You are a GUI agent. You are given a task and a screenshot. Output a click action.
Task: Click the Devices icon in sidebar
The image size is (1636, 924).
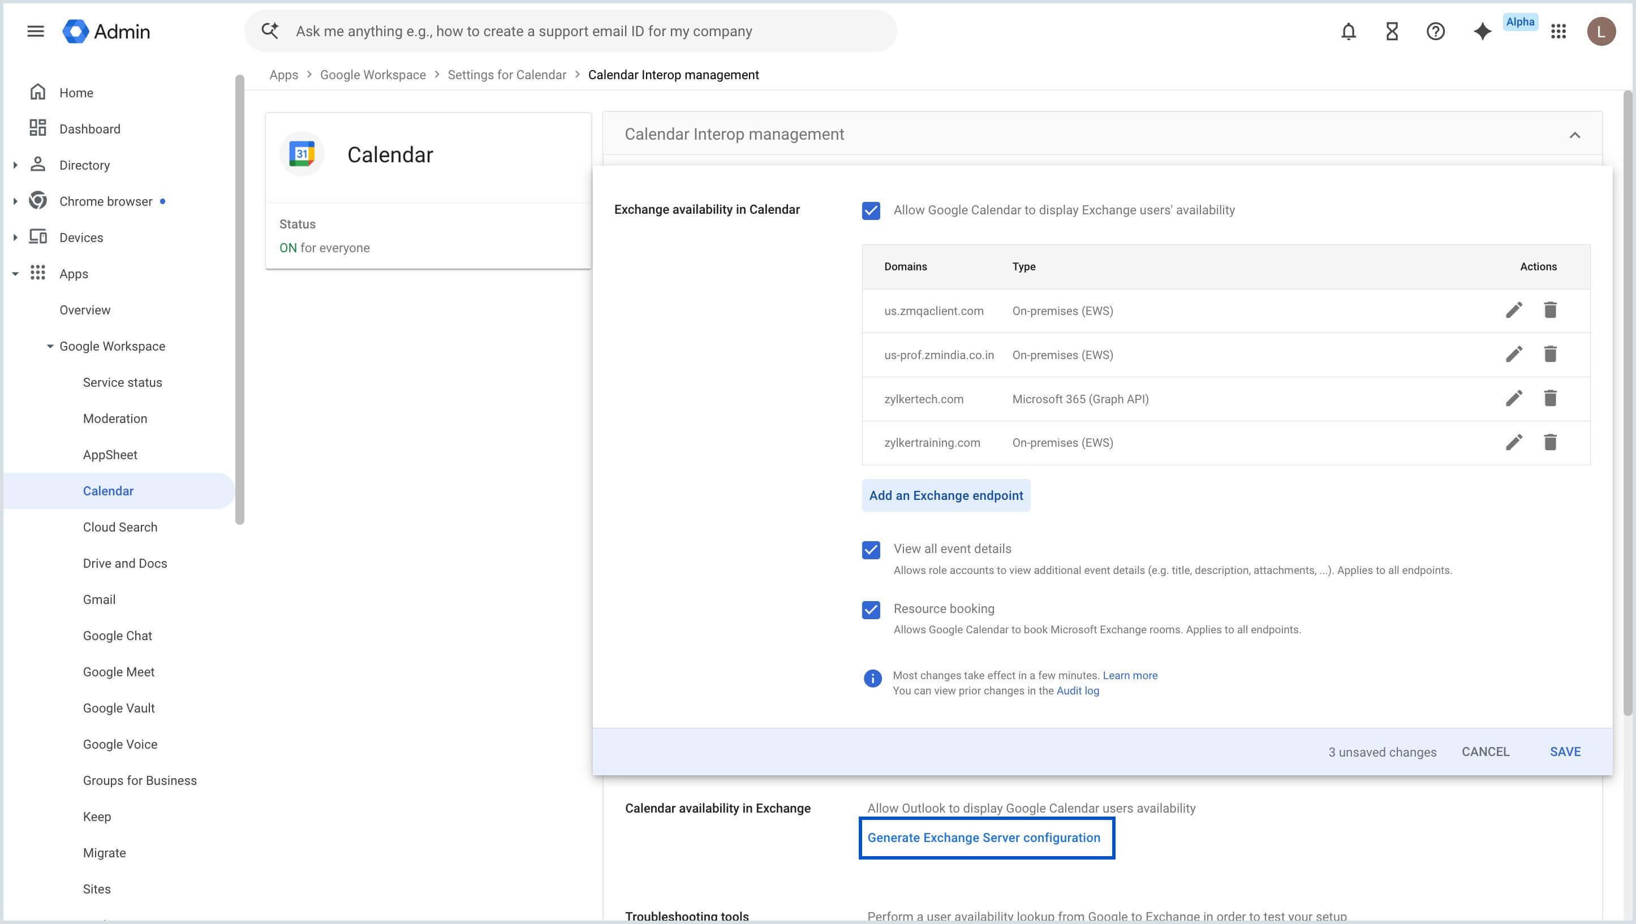point(37,237)
